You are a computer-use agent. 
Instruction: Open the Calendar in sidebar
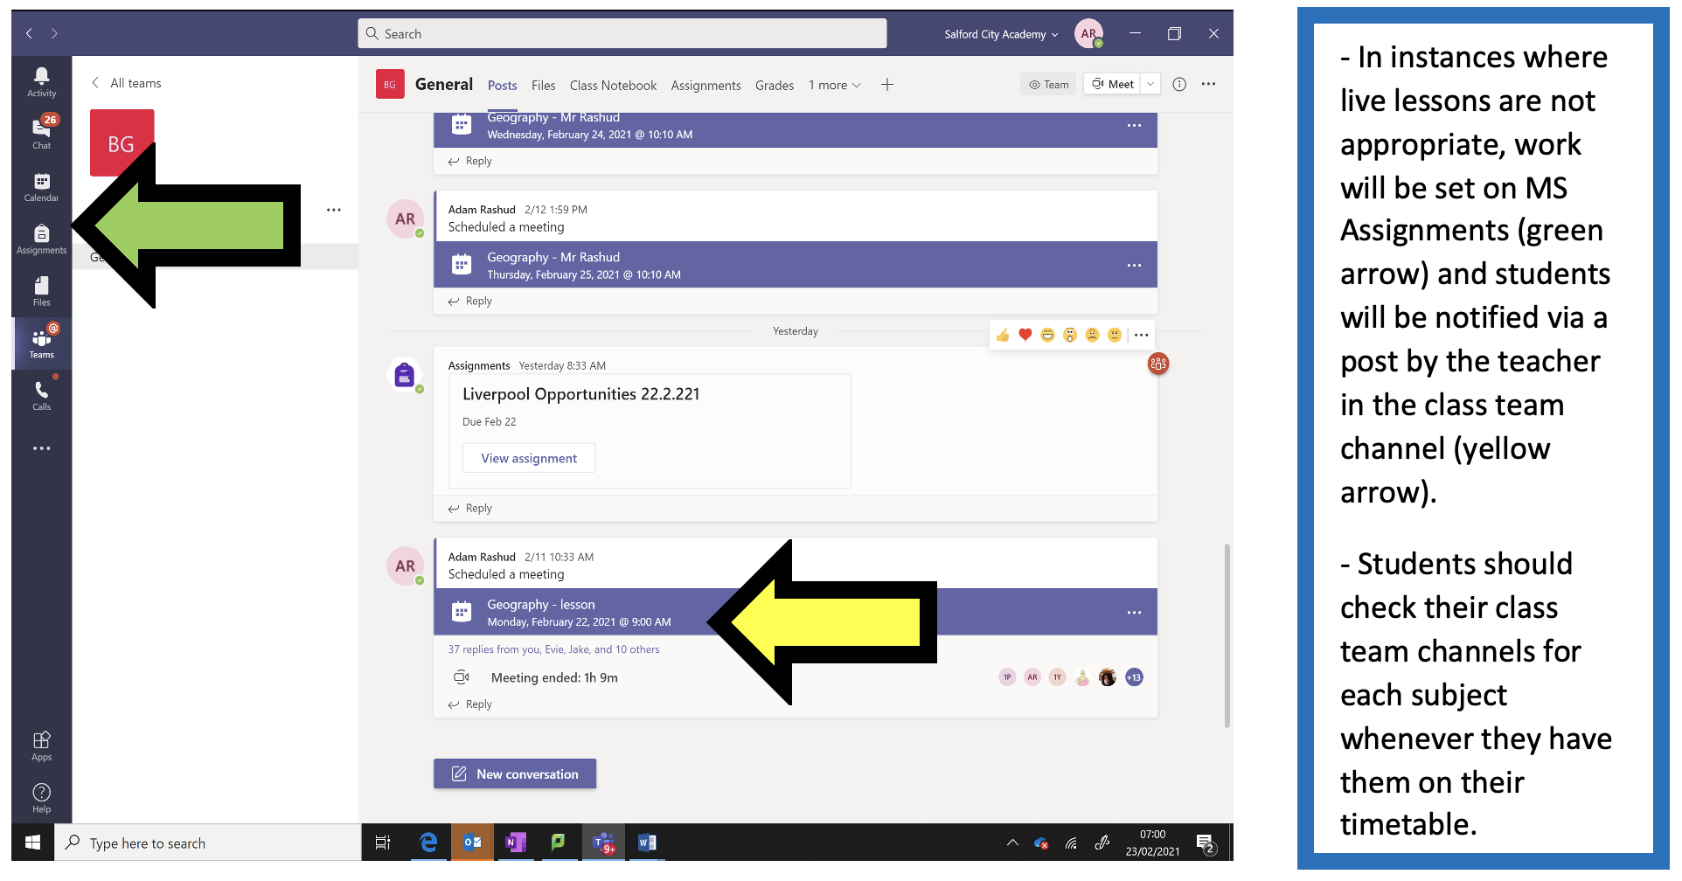[41, 187]
